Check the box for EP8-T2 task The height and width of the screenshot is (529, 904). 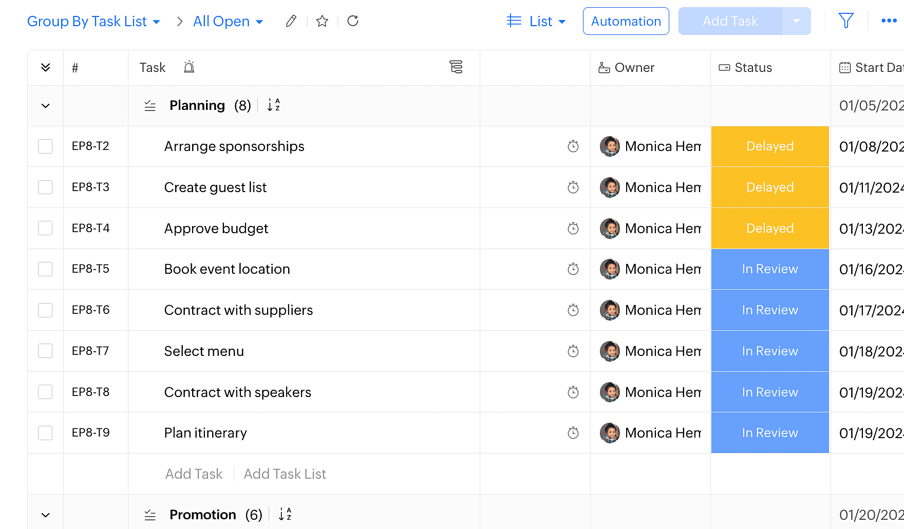click(45, 146)
